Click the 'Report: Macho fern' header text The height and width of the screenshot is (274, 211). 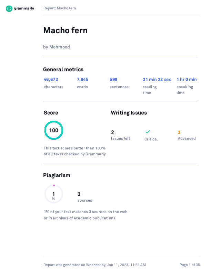click(x=60, y=8)
